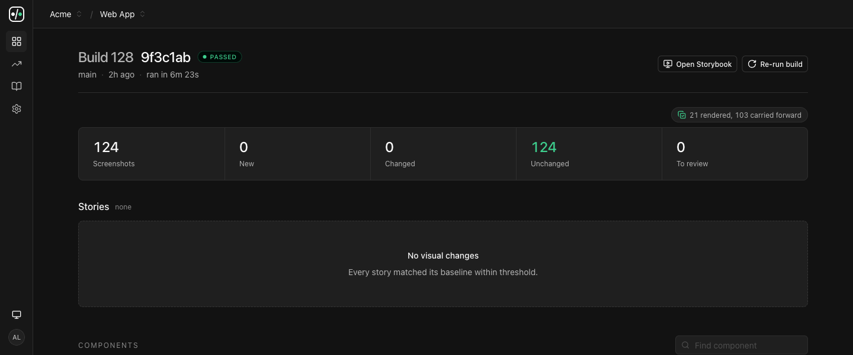Click the Stories section heading
Screen dimensions: 853x355
coord(94,206)
